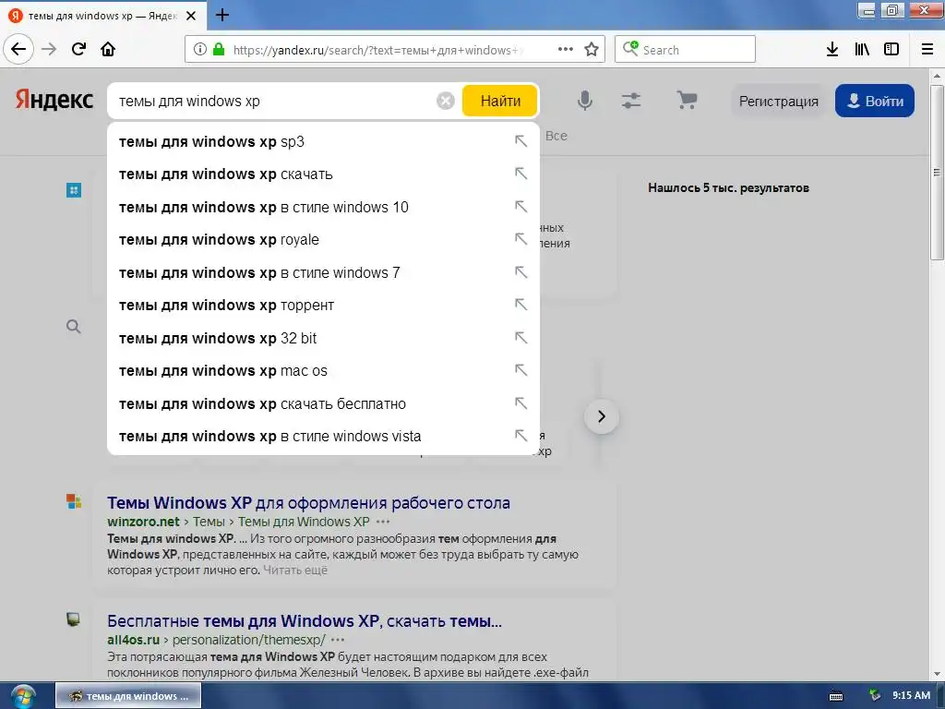Open the browser home page

click(x=108, y=49)
